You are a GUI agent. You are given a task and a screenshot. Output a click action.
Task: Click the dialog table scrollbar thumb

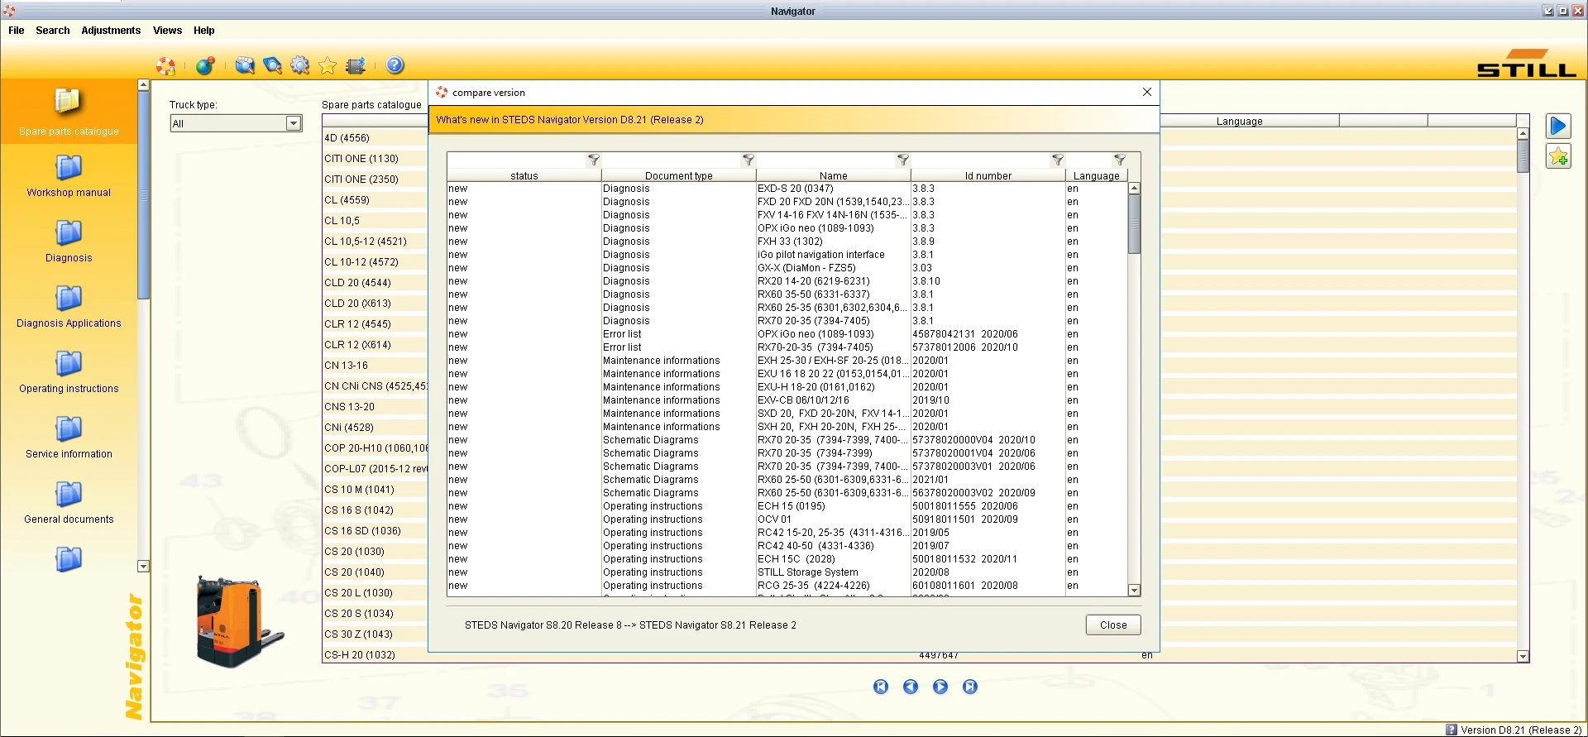(1135, 223)
